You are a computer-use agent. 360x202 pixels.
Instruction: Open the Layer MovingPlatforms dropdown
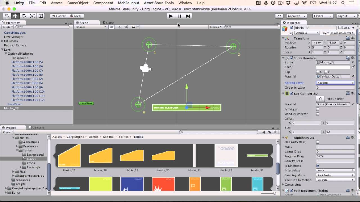click(x=342, y=33)
